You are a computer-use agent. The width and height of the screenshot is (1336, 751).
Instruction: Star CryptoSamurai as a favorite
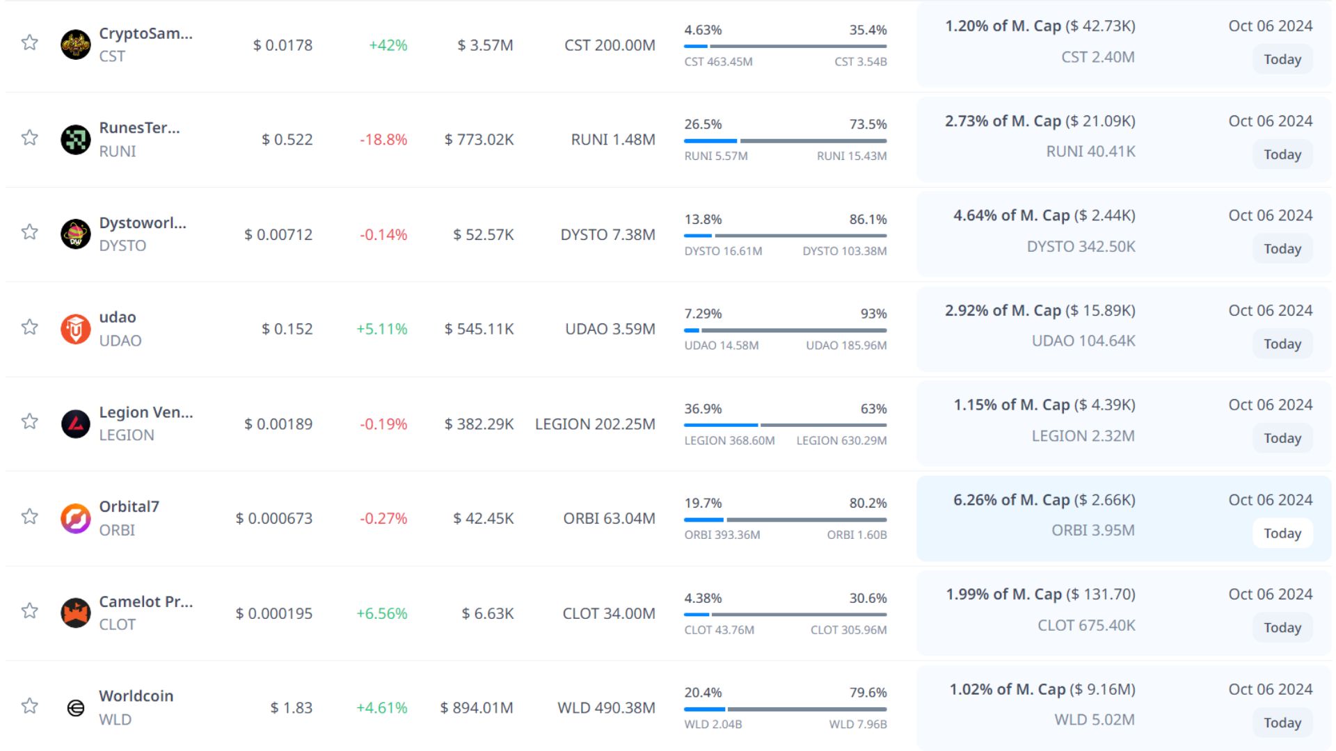point(29,42)
